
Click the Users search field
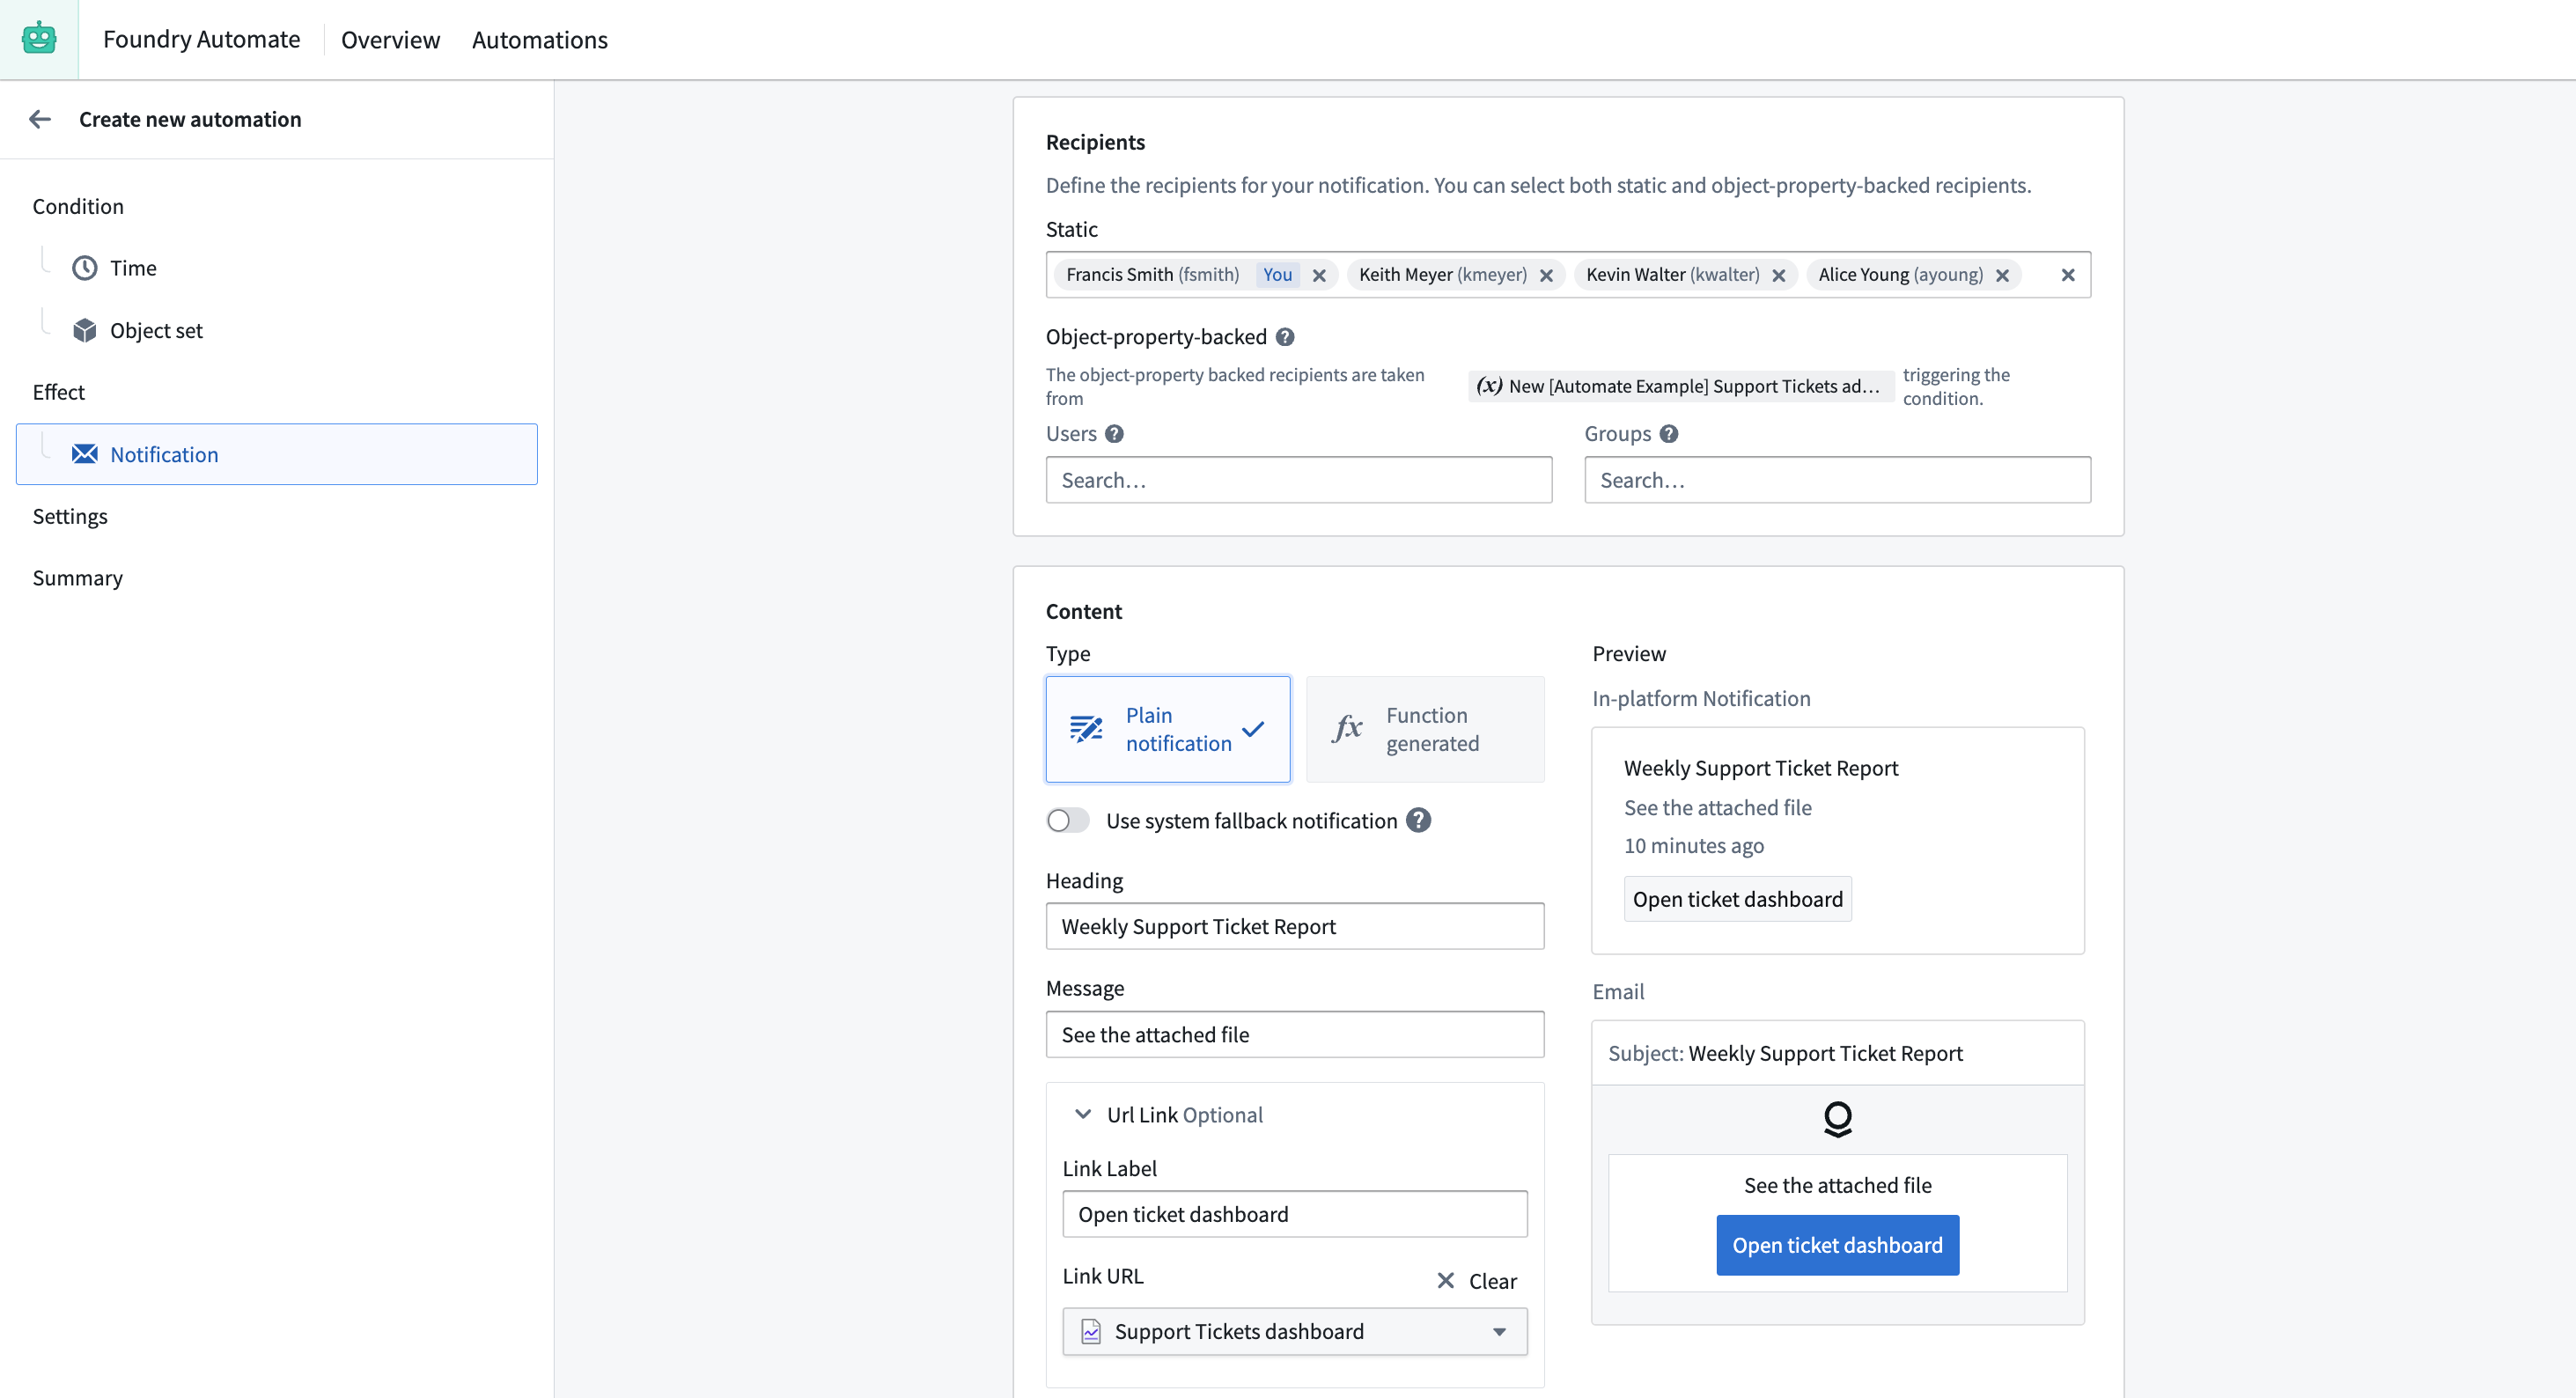[1298, 480]
